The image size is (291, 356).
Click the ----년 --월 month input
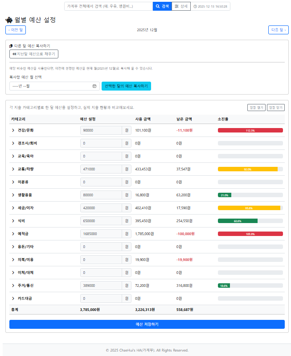point(54,86)
